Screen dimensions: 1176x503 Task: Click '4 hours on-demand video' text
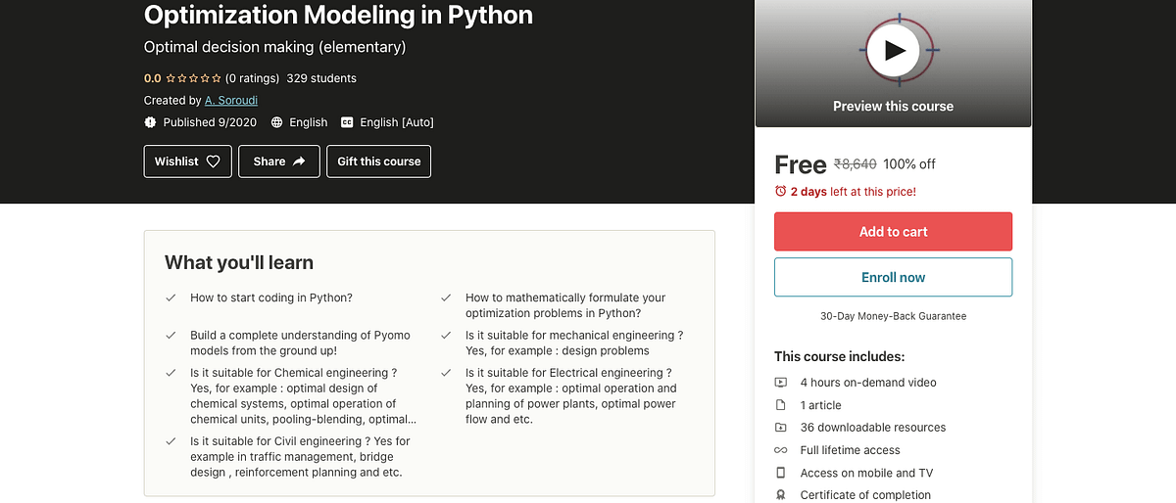[868, 383]
